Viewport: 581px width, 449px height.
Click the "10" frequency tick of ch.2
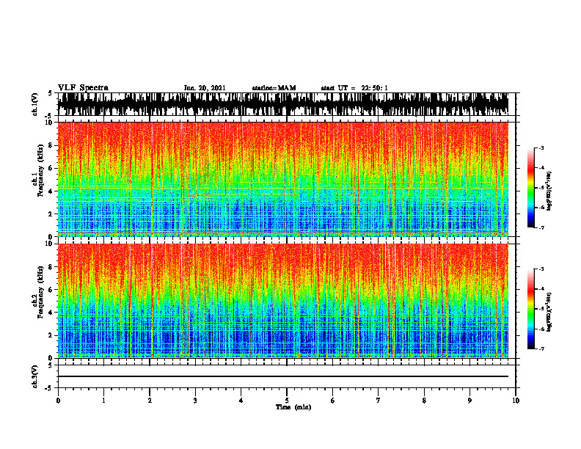50,244
